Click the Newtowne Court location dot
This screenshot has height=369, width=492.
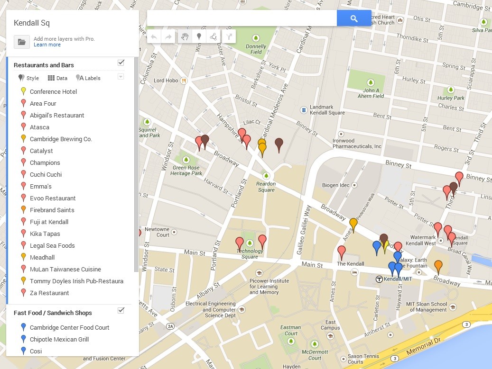tap(174, 232)
